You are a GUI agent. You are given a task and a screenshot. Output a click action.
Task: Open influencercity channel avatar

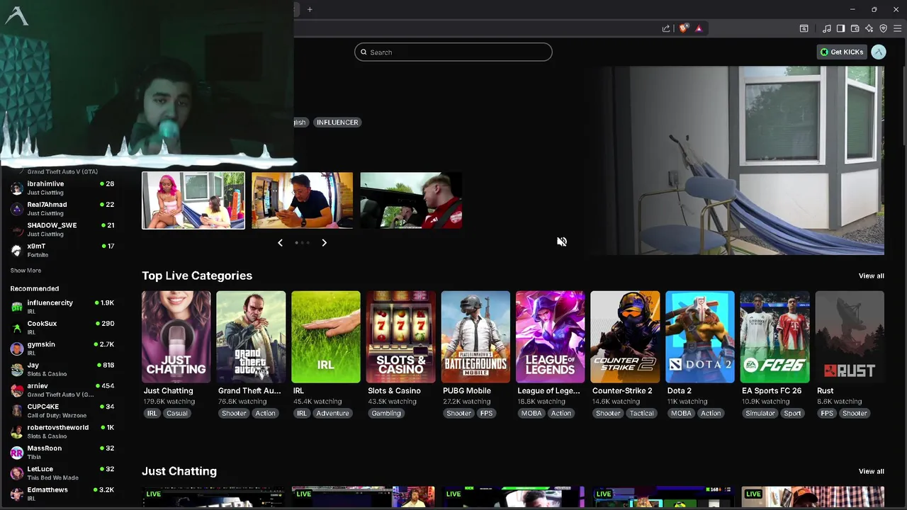coord(17,307)
